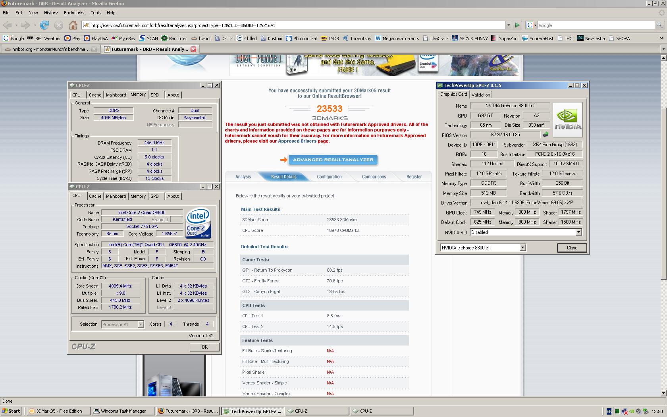The image size is (667, 417).
Task: Close the Futuremark ORB tab with red X
Action: (193, 49)
